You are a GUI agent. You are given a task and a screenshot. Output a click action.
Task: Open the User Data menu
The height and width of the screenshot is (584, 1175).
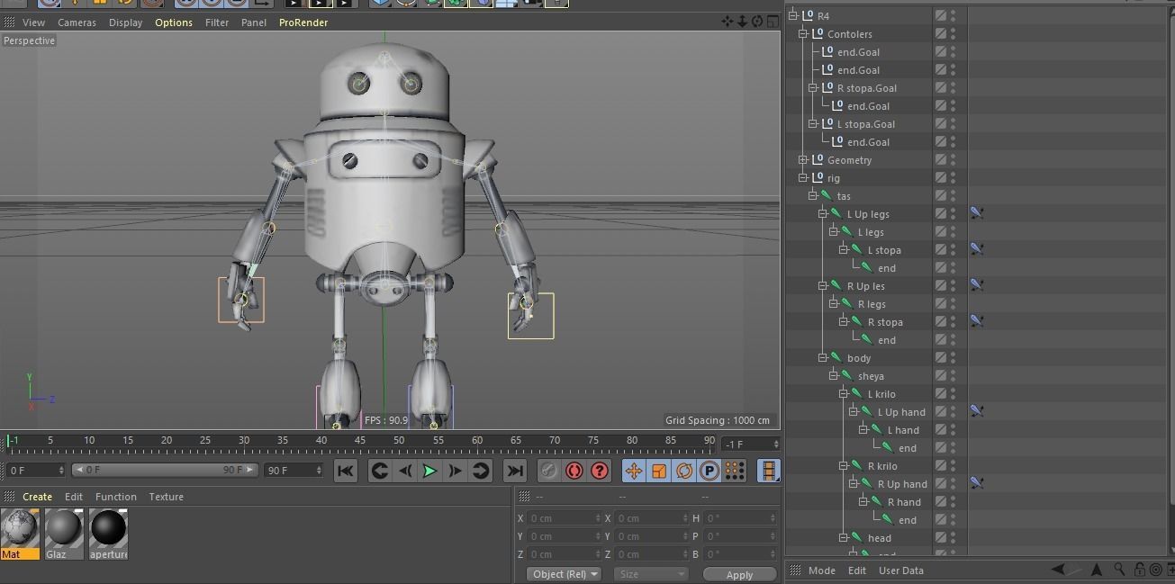[900, 571]
